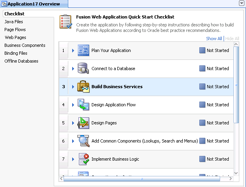The height and width of the screenshot is (187, 246).
Task: Expand step 1 Plan Your Application
Action: 73,50
